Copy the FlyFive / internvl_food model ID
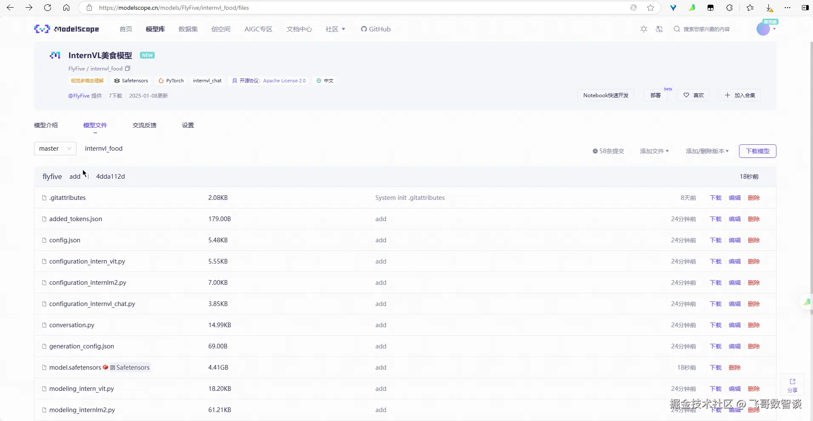 click(128, 68)
